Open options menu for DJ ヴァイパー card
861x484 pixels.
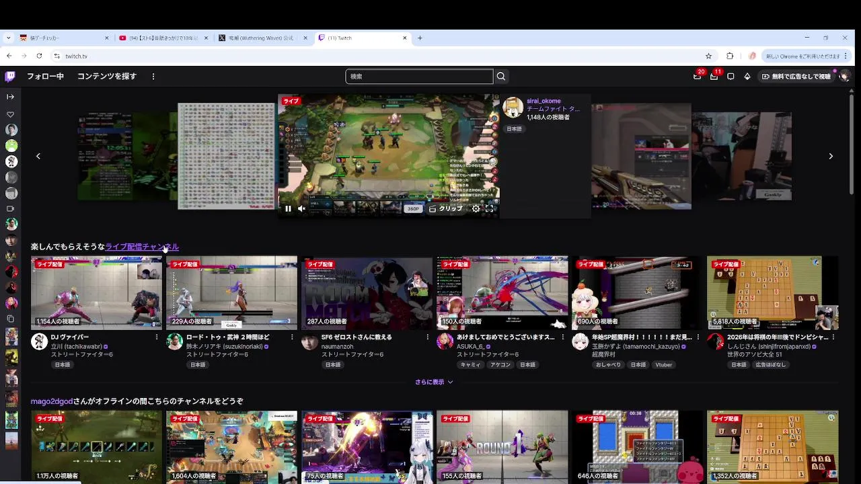[157, 337]
